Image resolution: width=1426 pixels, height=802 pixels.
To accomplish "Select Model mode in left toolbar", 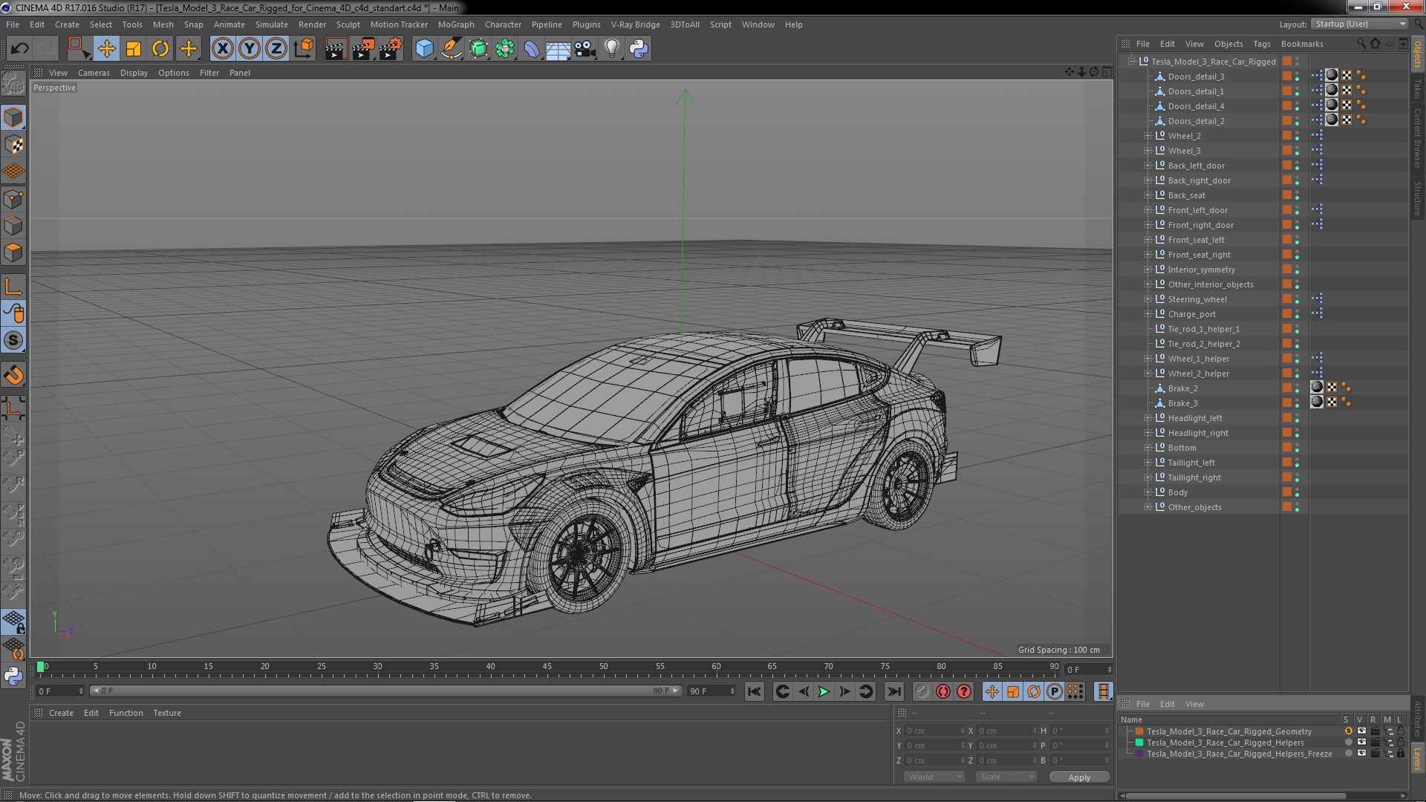I will [x=13, y=117].
